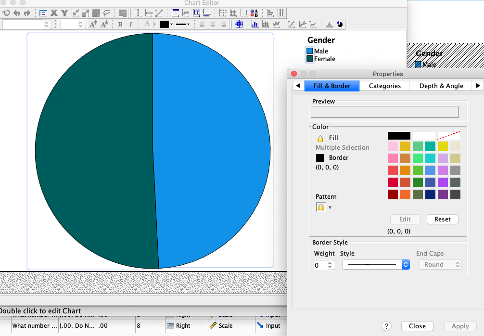The width and height of the screenshot is (484, 336).
Task: Toggle italic text formatting
Action: pyautogui.click(x=131, y=25)
